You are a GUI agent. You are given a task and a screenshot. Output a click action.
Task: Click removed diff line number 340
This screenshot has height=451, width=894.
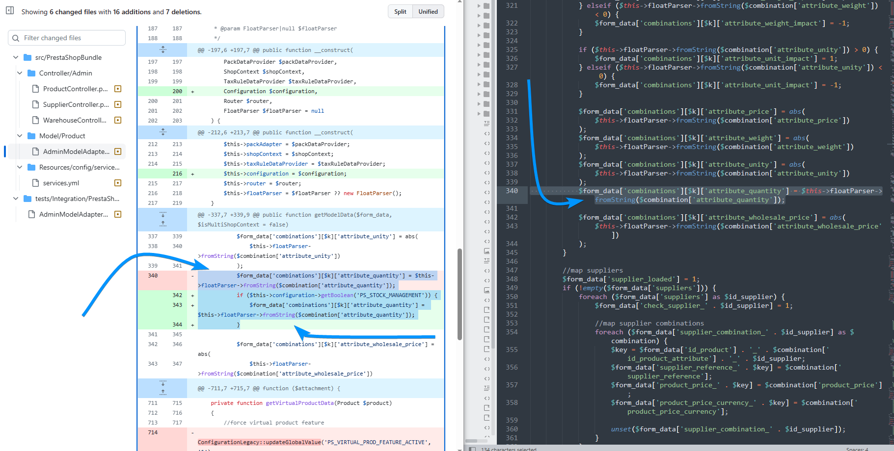(153, 276)
